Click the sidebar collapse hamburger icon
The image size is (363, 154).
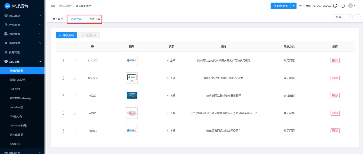click(x=53, y=5)
